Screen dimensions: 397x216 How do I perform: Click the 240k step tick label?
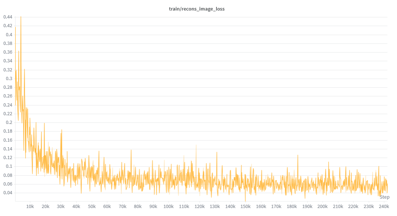(384, 207)
